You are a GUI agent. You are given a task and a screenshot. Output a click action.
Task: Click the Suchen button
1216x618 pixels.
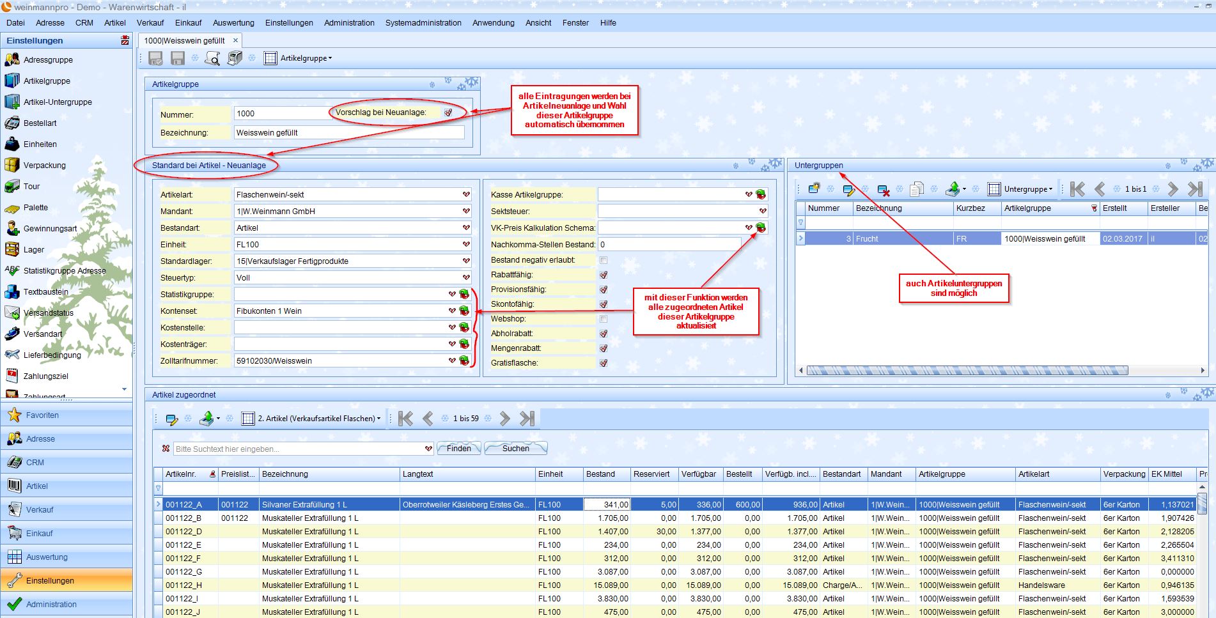point(515,448)
